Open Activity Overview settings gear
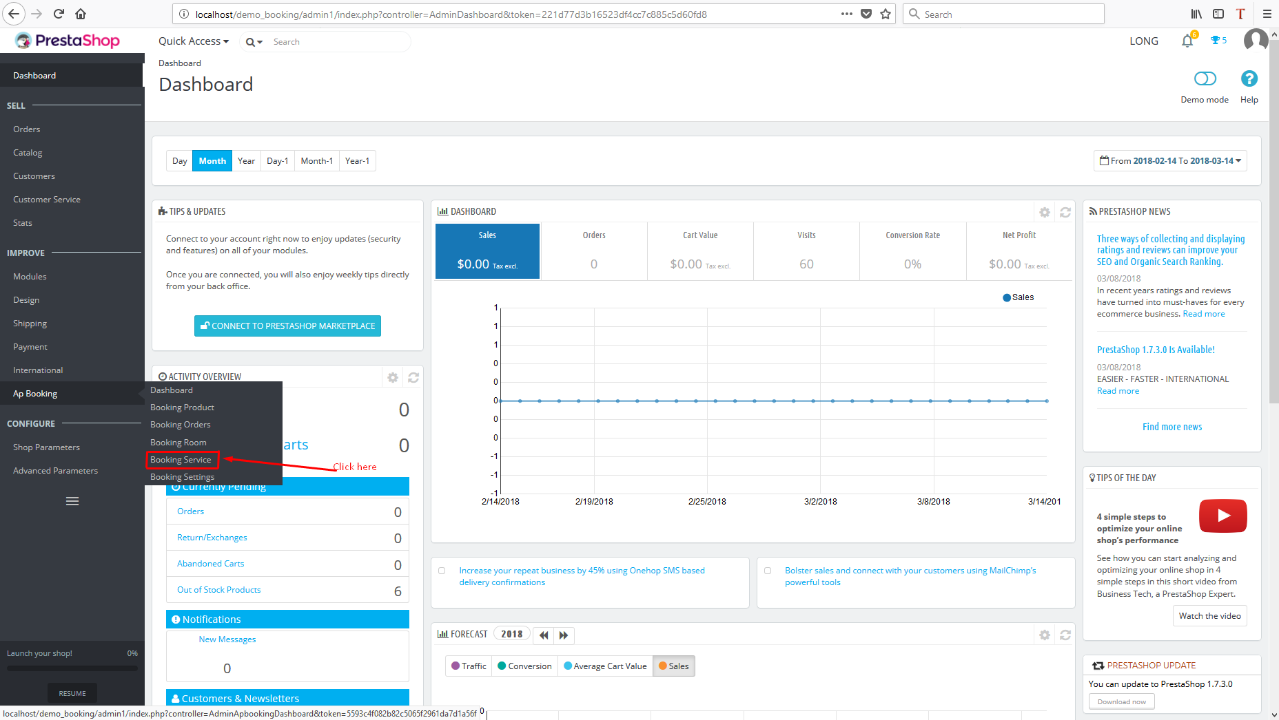Viewport: 1279px width, 720px height. click(x=393, y=377)
